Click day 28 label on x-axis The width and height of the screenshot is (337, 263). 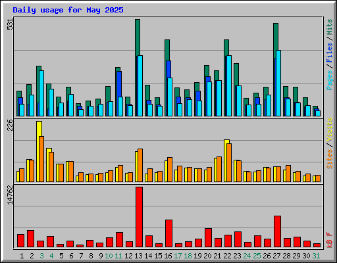[286, 256]
